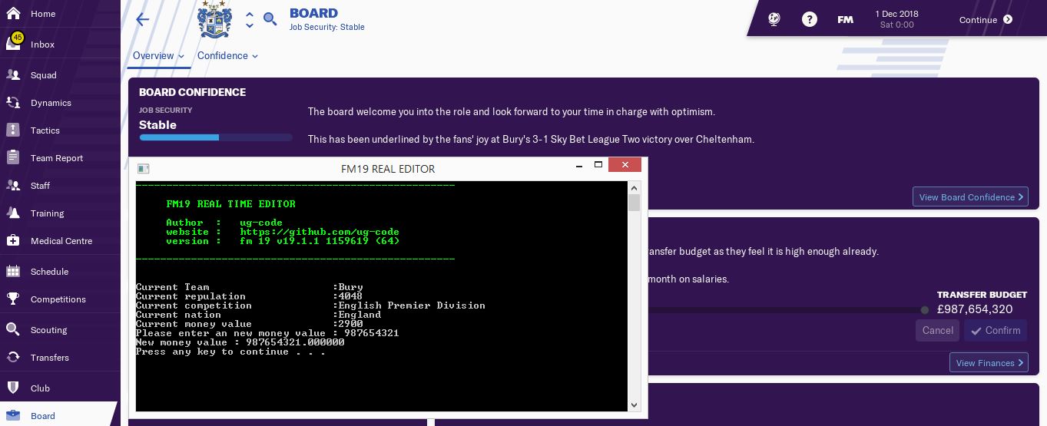The image size is (1047, 426).
Task: Click the editor console scrollbar thumb
Action: (634, 203)
